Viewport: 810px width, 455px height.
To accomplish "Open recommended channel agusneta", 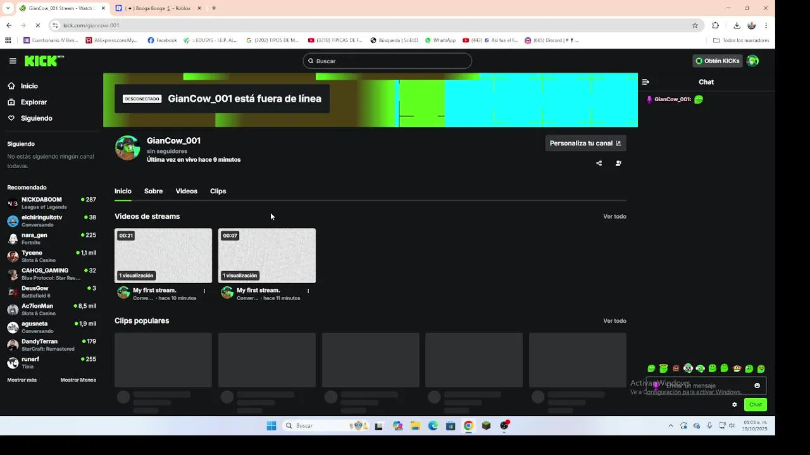I will coord(51,327).
